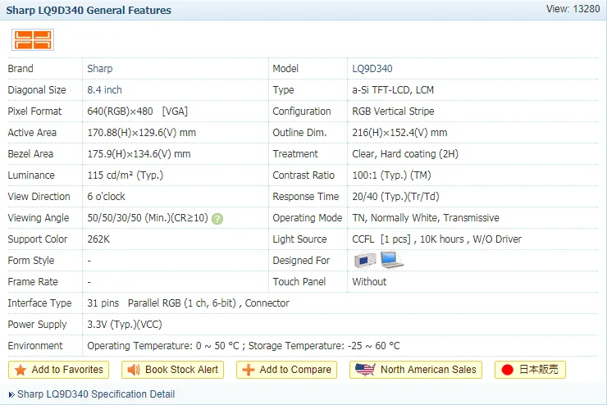Click TN, Normally White, Transmissive value
The height and width of the screenshot is (405, 607).
pyautogui.click(x=426, y=218)
